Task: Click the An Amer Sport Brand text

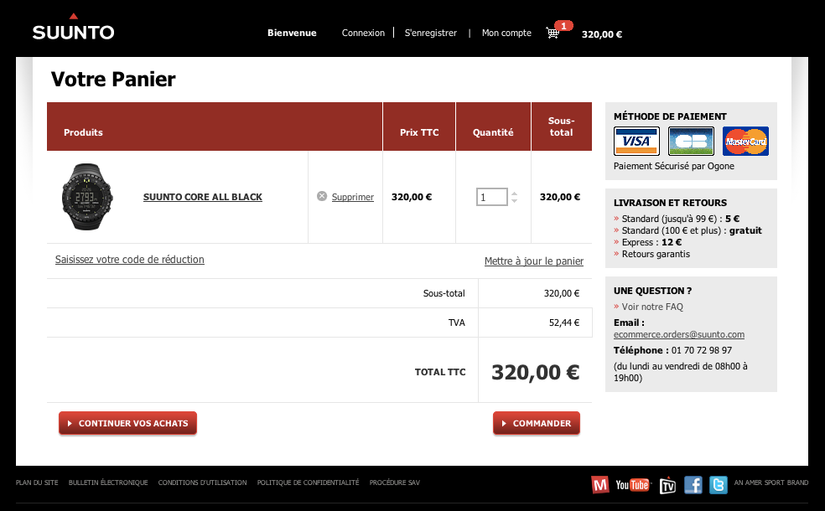Action: point(771,483)
